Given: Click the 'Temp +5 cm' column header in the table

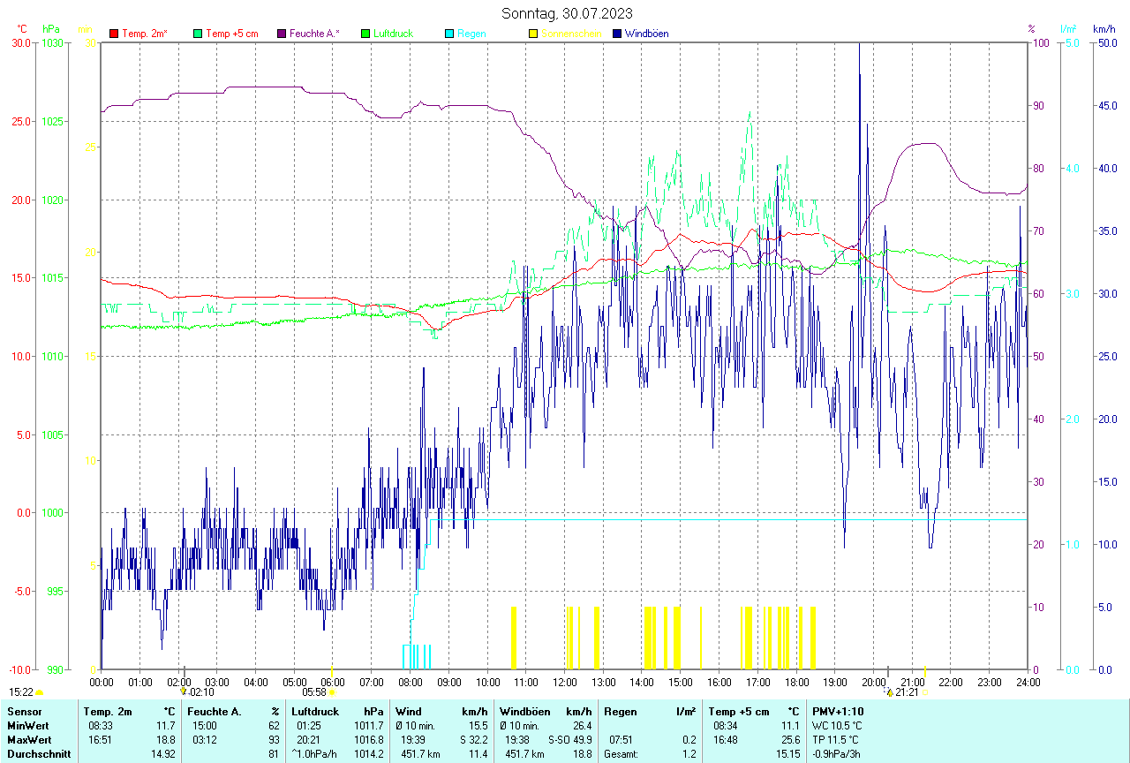Looking at the screenshot, I should pyautogui.click(x=739, y=711).
